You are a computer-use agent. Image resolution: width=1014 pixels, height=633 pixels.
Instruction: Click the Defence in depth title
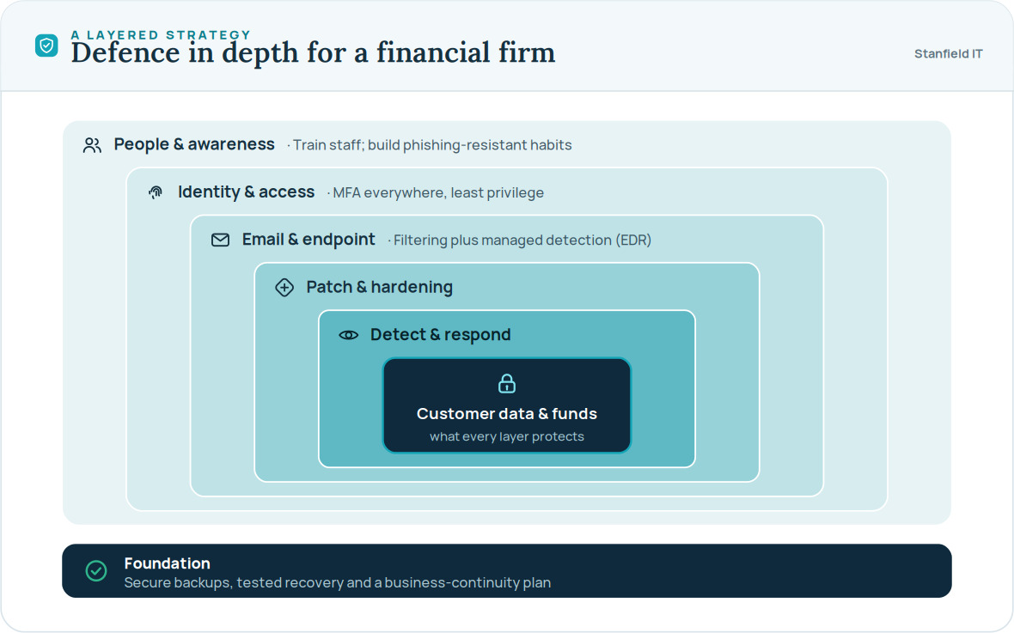[313, 52]
